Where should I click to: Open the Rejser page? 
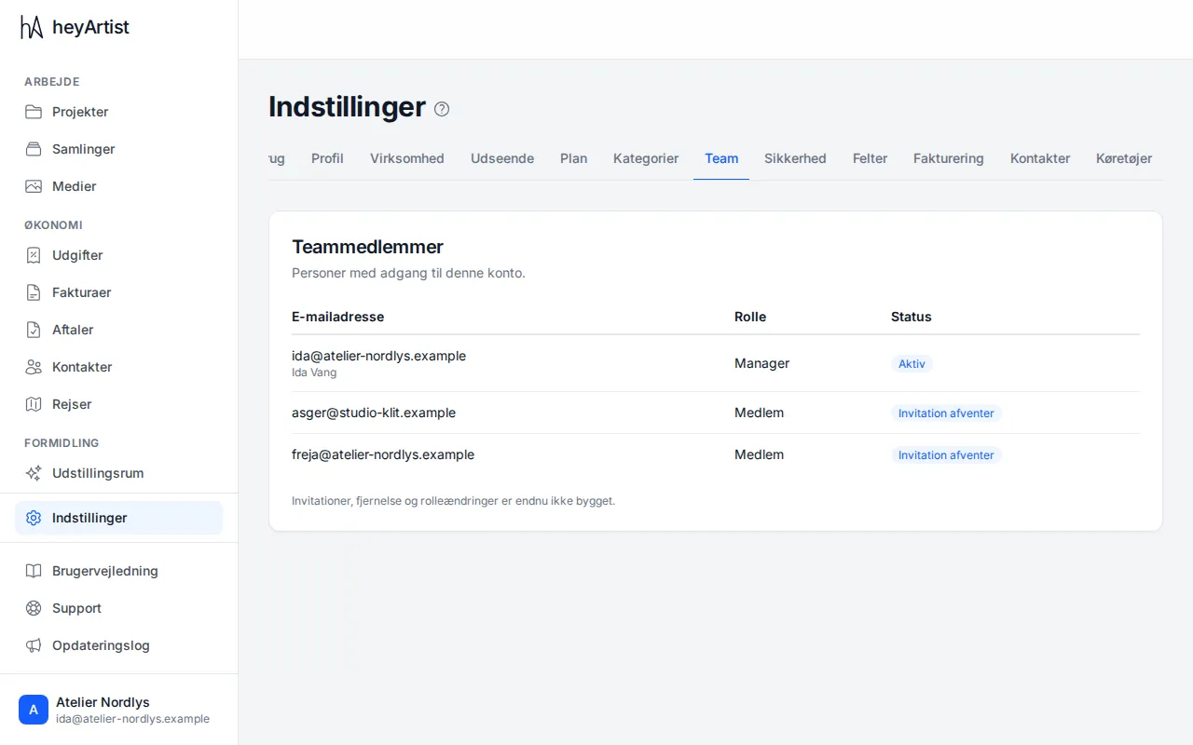coord(118,404)
